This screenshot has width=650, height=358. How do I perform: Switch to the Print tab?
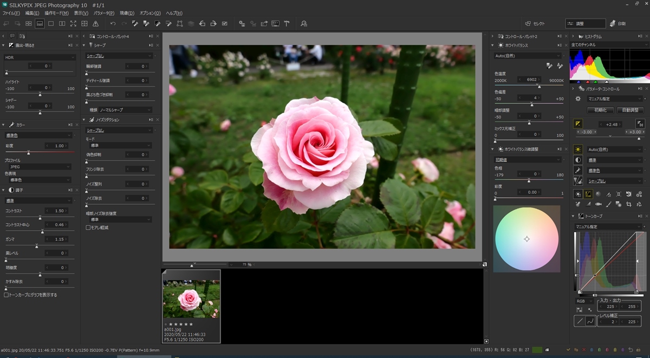pos(617,24)
